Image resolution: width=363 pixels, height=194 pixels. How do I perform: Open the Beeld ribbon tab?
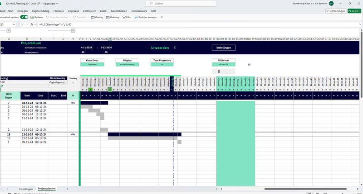coord(103,11)
